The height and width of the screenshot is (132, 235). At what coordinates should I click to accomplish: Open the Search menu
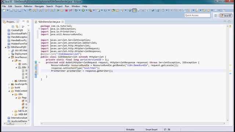[50, 6]
